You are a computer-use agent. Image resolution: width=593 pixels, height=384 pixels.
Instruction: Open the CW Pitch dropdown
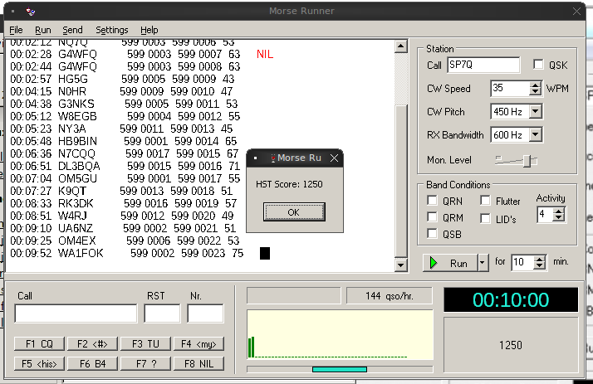[x=535, y=112]
